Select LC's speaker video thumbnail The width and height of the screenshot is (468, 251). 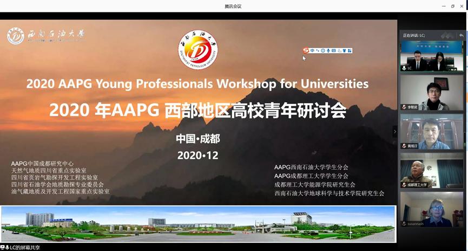[x=431, y=56]
